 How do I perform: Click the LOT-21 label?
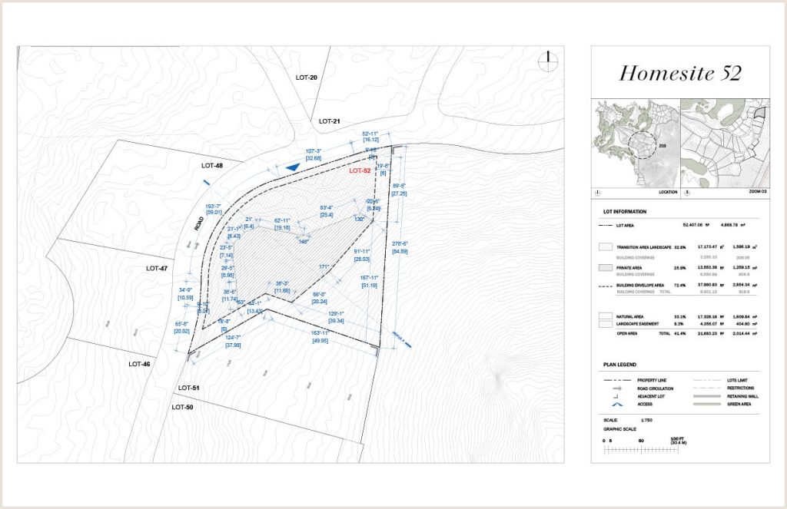tap(329, 121)
